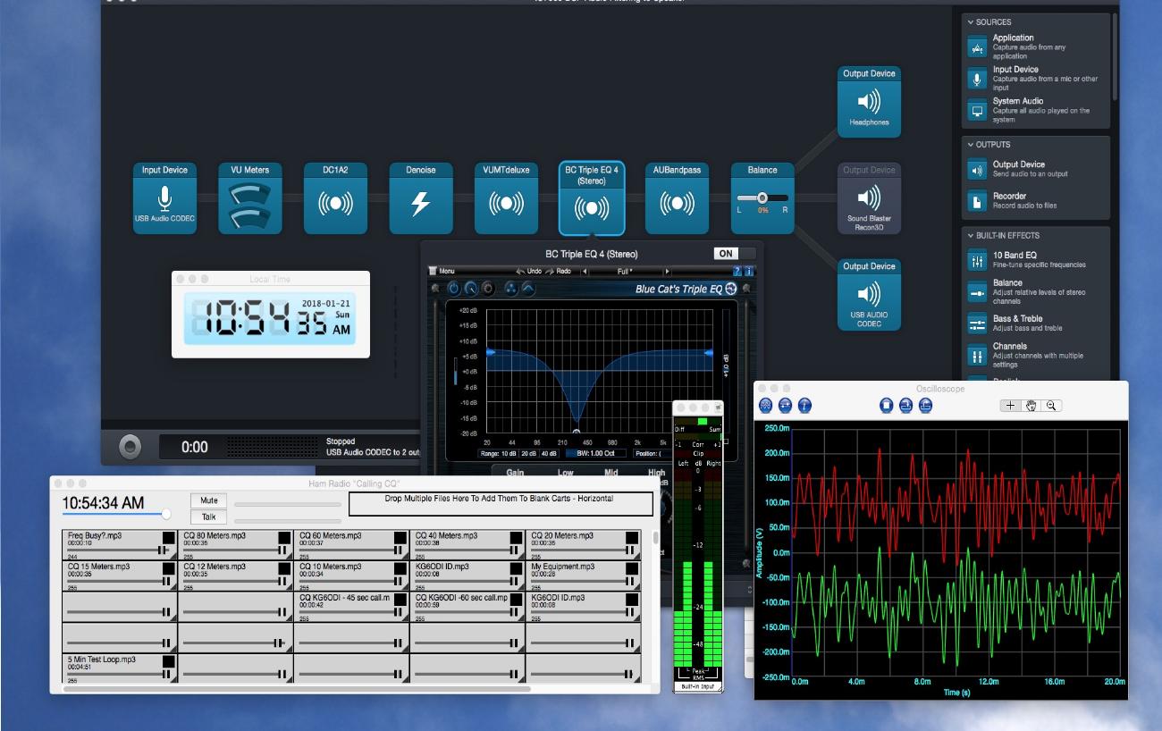This screenshot has height=731, width=1162.
Task: Add the 10 Band EQ built-in effect
Action: click(x=1035, y=260)
